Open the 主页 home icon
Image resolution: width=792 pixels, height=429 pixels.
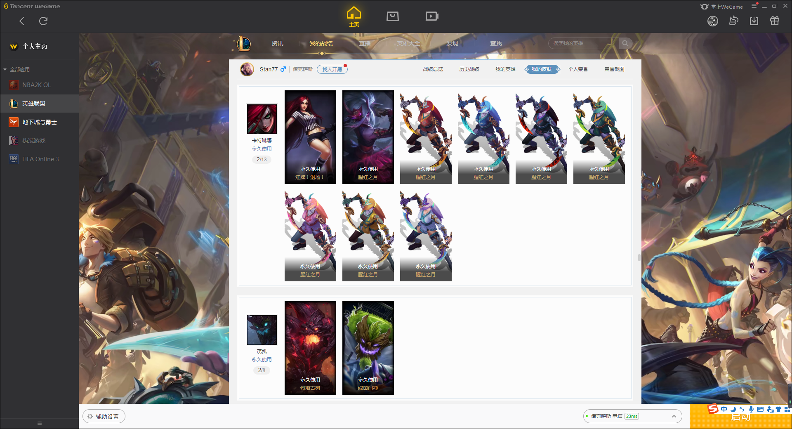point(354,16)
